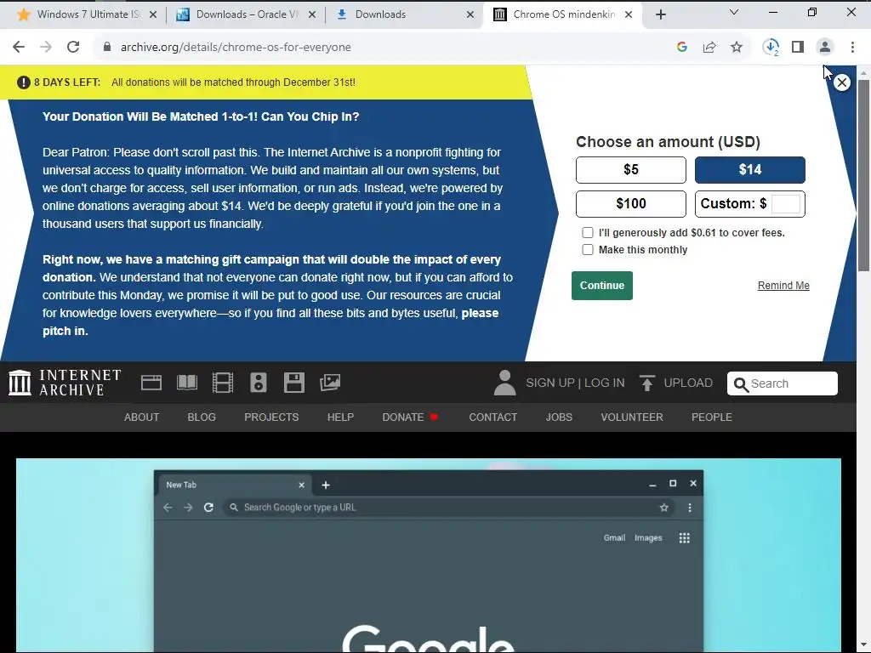Viewport: 871px width, 653px height.
Task: Click the green Continue button
Action: click(602, 286)
